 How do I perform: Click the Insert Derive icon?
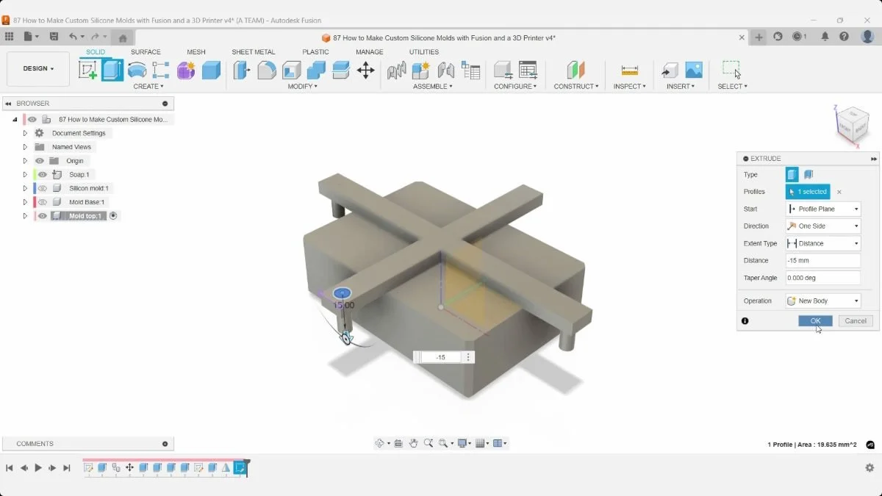pos(670,70)
